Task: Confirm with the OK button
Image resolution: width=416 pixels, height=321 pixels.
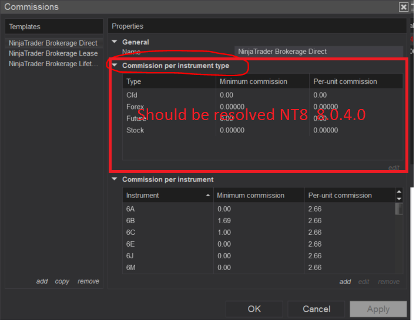Action: [254, 309]
